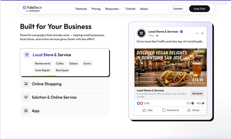Click the like and heart reaction icons
This screenshot has height=139, width=231.
click(140, 103)
